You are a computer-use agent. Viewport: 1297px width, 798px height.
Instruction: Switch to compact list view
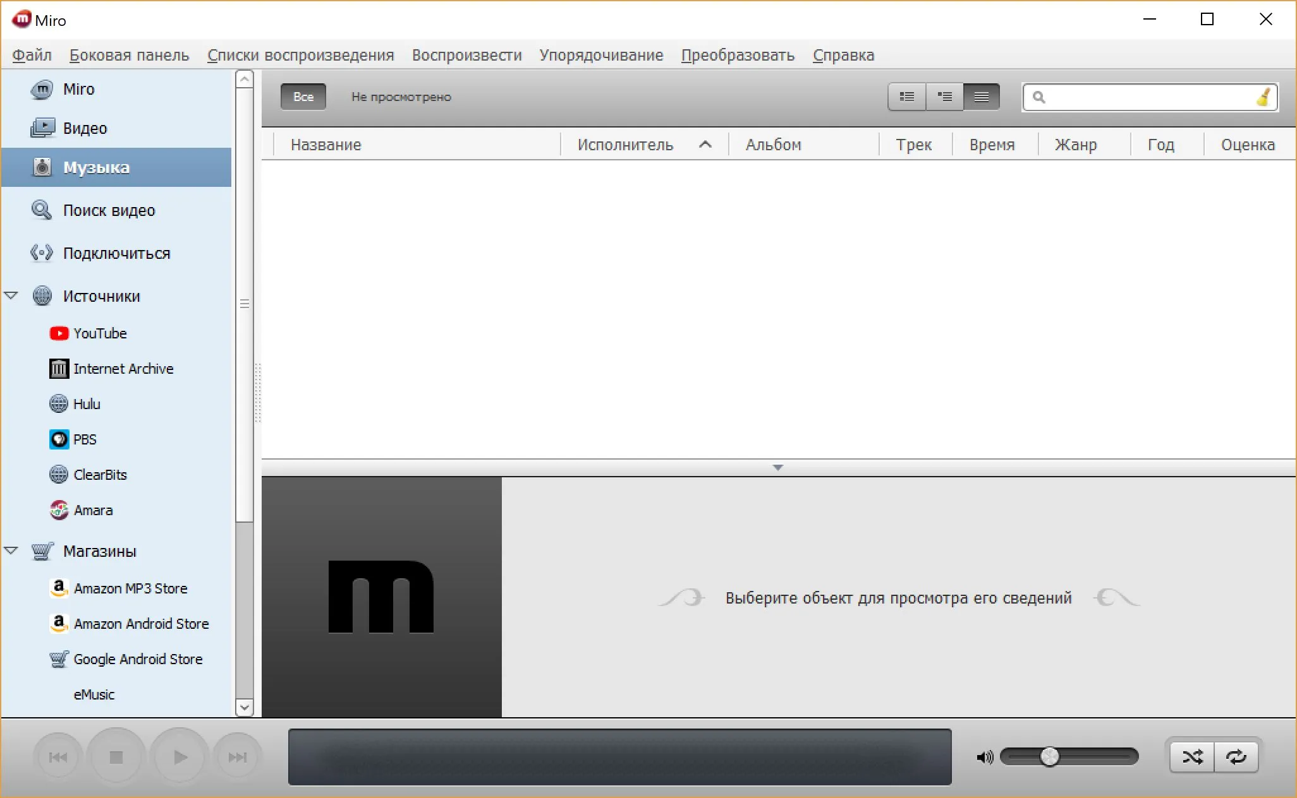[982, 97]
